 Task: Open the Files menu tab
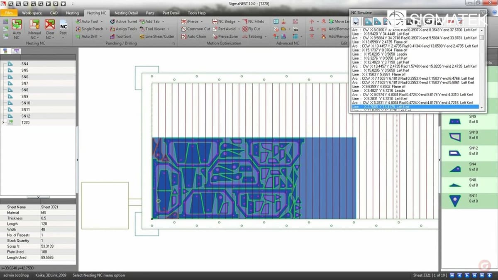[9, 13]
